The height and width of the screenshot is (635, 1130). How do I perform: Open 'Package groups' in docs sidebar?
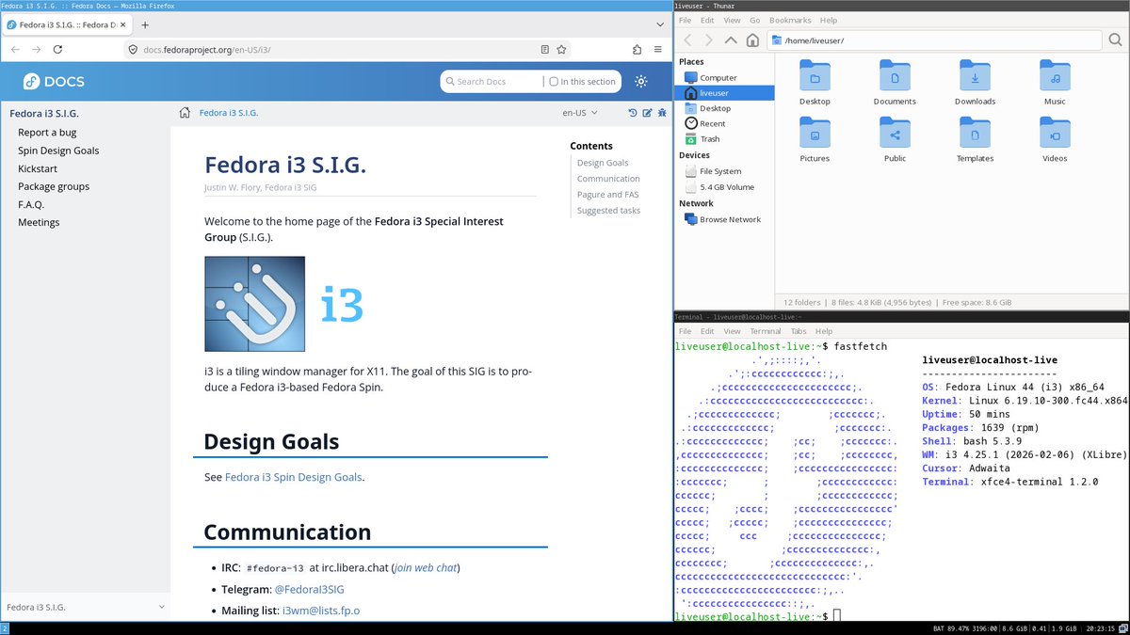pos(54,186)
